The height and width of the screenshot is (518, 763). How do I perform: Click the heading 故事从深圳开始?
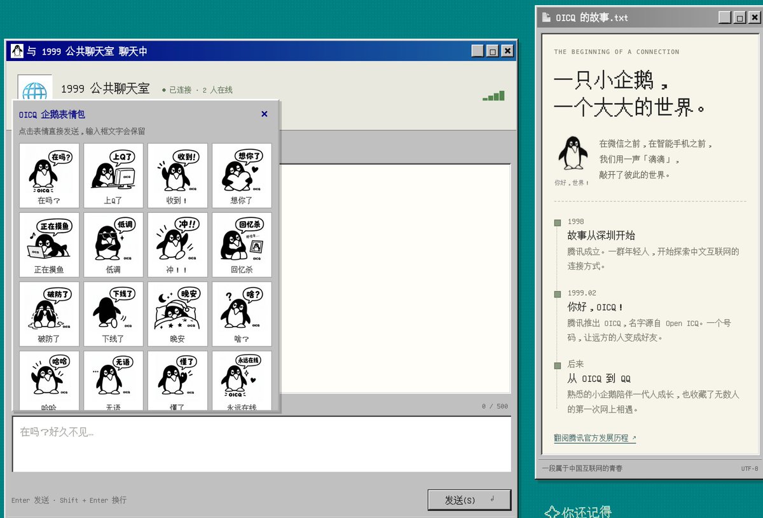(x=601, y=236)
